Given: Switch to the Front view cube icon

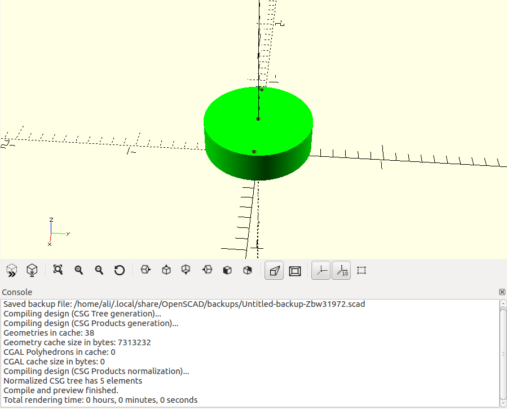Looking at the screenshot, I should [x=227, y=270].
